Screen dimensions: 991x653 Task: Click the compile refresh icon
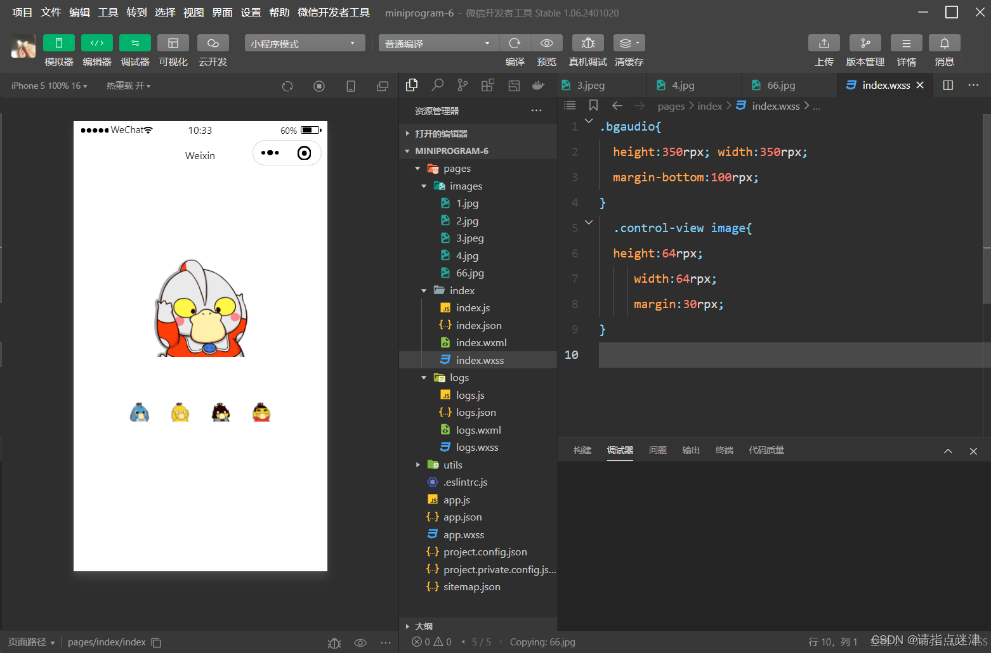click(515, 43)
